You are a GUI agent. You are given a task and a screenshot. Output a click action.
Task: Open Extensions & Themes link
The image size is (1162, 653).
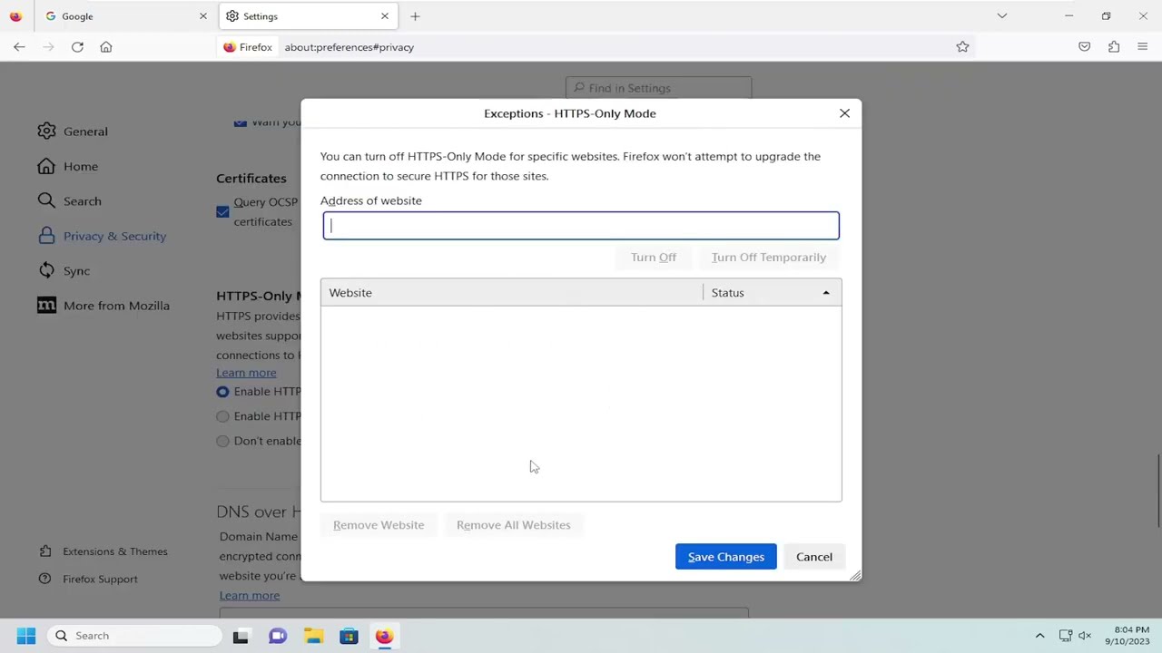pyautogui.click(x=104, y=551)
